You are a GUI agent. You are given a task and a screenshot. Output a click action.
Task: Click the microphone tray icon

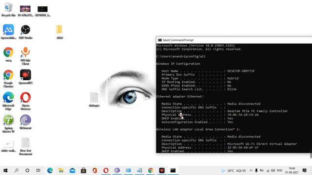(256, 171)
